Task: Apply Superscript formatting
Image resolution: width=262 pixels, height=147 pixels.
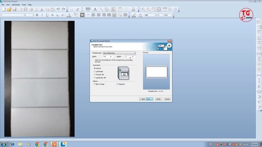Action: point(63,15)
